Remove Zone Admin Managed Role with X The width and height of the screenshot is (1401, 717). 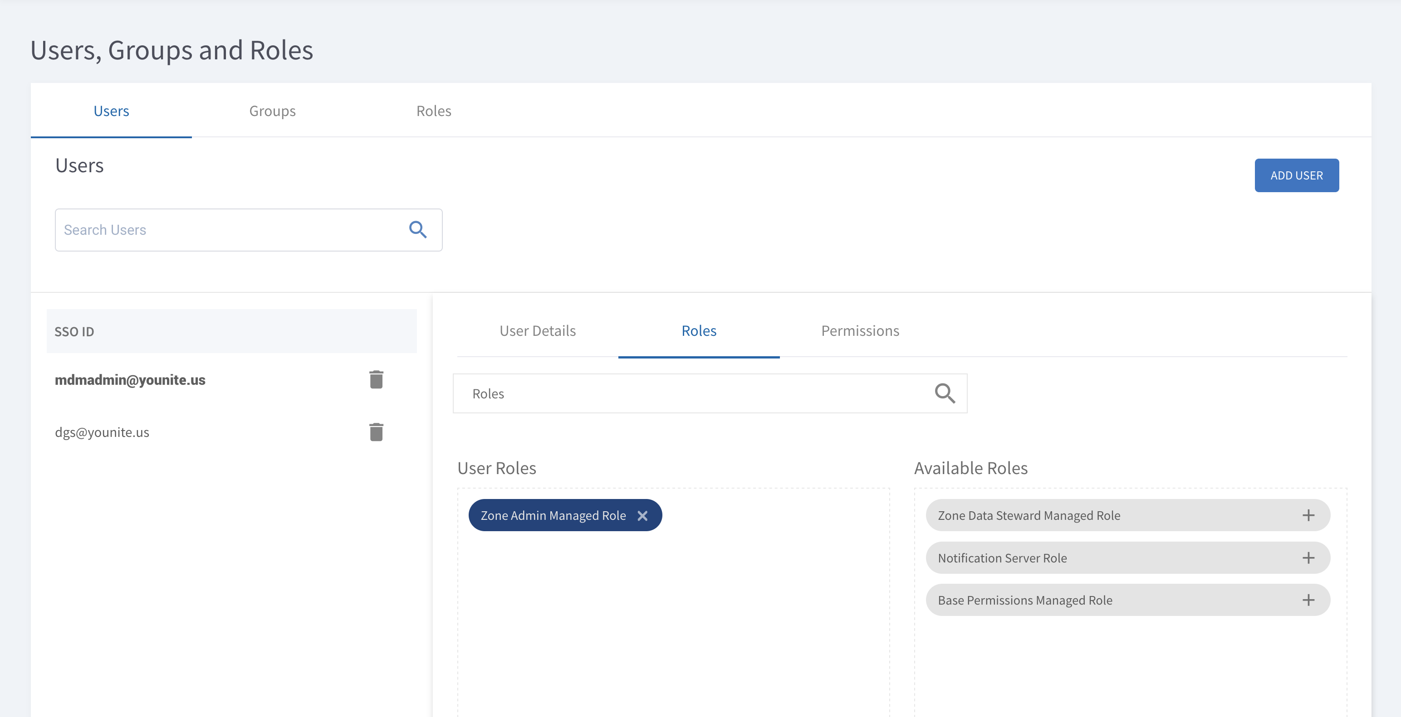[x=642, y=515]
